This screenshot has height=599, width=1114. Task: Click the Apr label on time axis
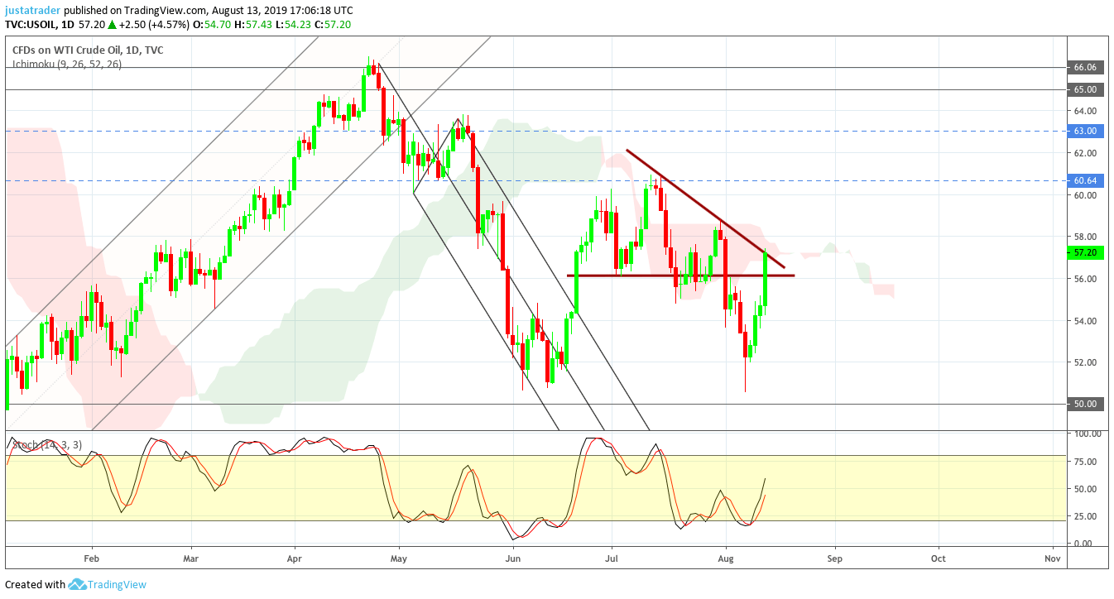click(295, 558)
